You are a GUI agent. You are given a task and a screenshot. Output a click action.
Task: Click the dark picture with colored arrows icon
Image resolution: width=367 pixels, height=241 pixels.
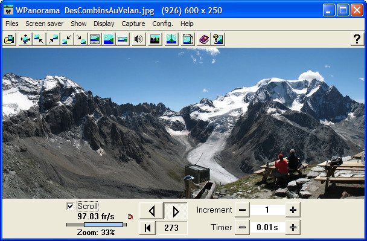[x=155, y=39]
